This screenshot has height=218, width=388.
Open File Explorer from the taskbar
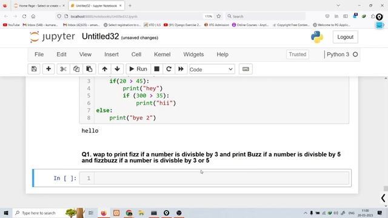[x=141, y=213]
